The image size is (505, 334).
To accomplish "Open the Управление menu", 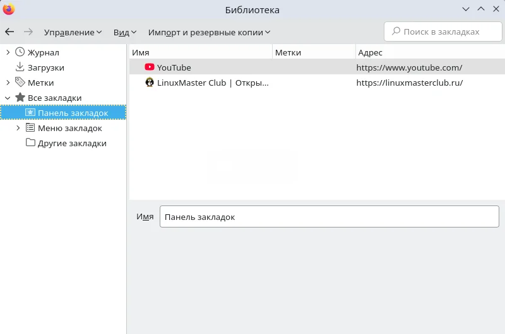I will point(73,32).
